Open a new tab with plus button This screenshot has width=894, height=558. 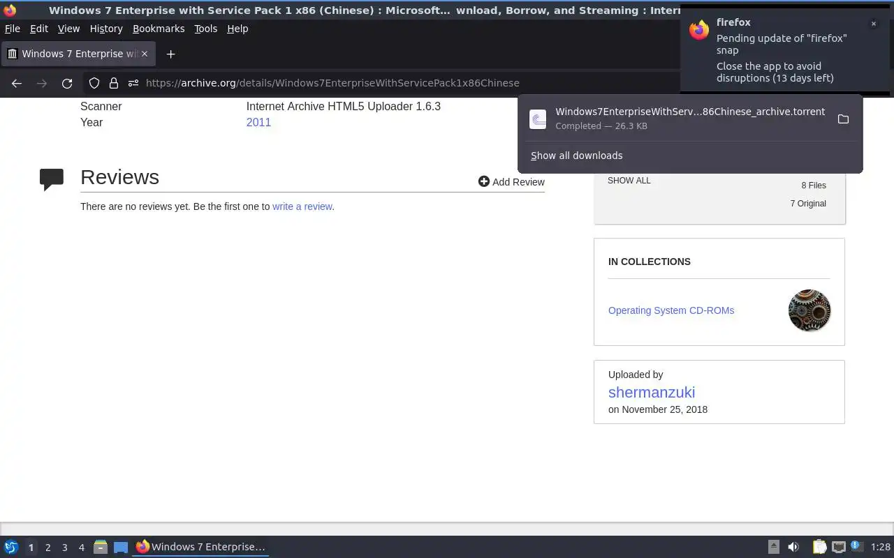point(170,54)
